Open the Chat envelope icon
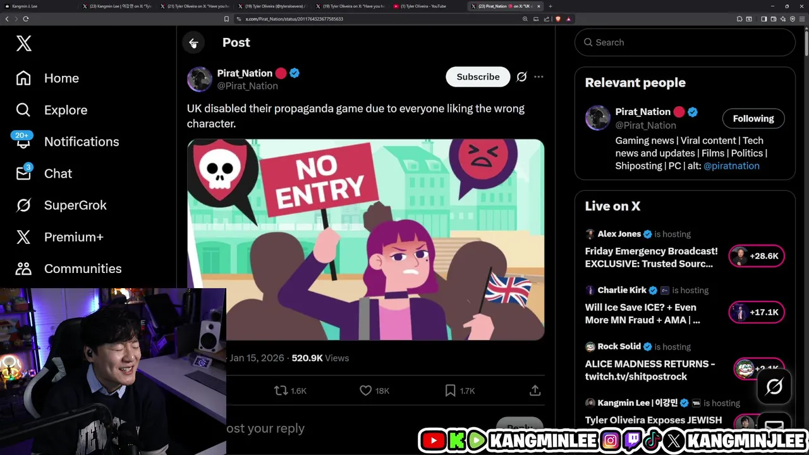Image resolution: width=809 pixels, height=455 pixels. pos(23,173)
